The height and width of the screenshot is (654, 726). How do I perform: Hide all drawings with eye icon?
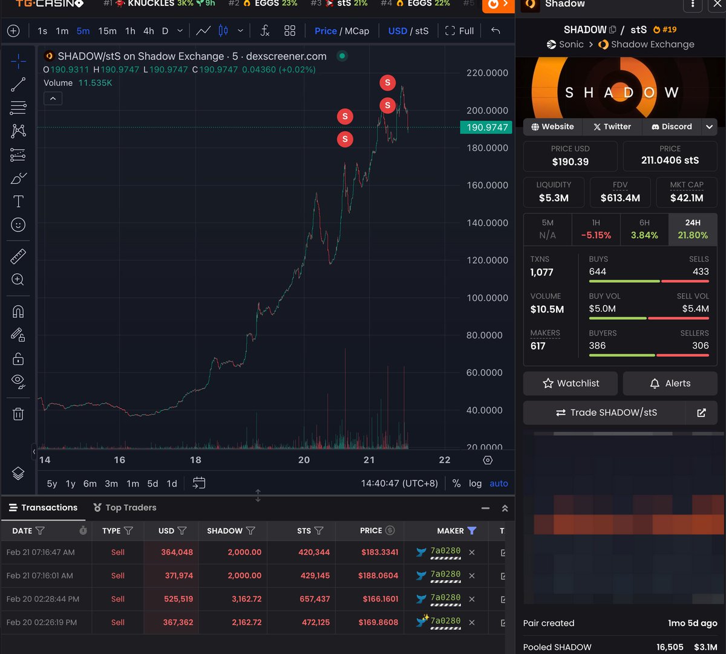(x=18, y=381)
